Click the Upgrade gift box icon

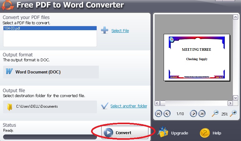[163, 132]
